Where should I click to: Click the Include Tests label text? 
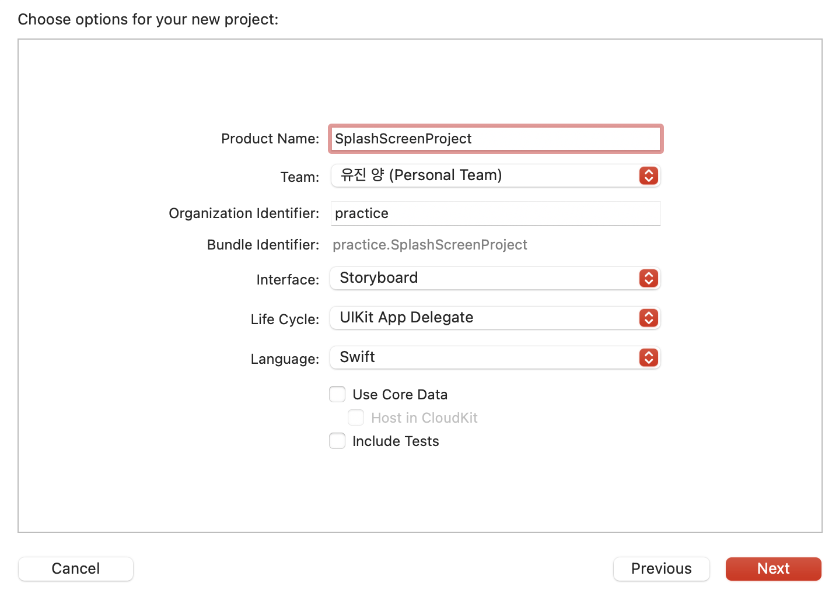[x=396, y=441]
